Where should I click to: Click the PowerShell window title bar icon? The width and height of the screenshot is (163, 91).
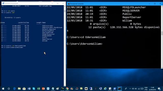tap(3, 3)
